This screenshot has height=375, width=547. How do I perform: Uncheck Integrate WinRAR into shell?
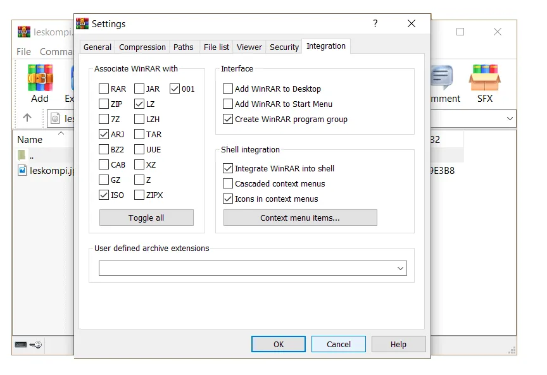(228, 168)
